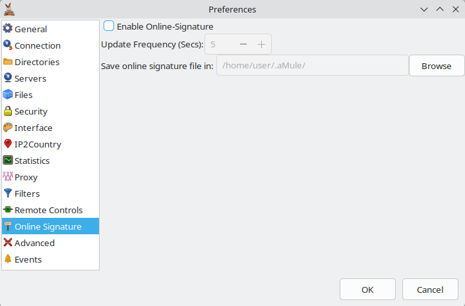Screen dimensions: 465x306
Task: Go to the Files preferences
Action: 50,95
